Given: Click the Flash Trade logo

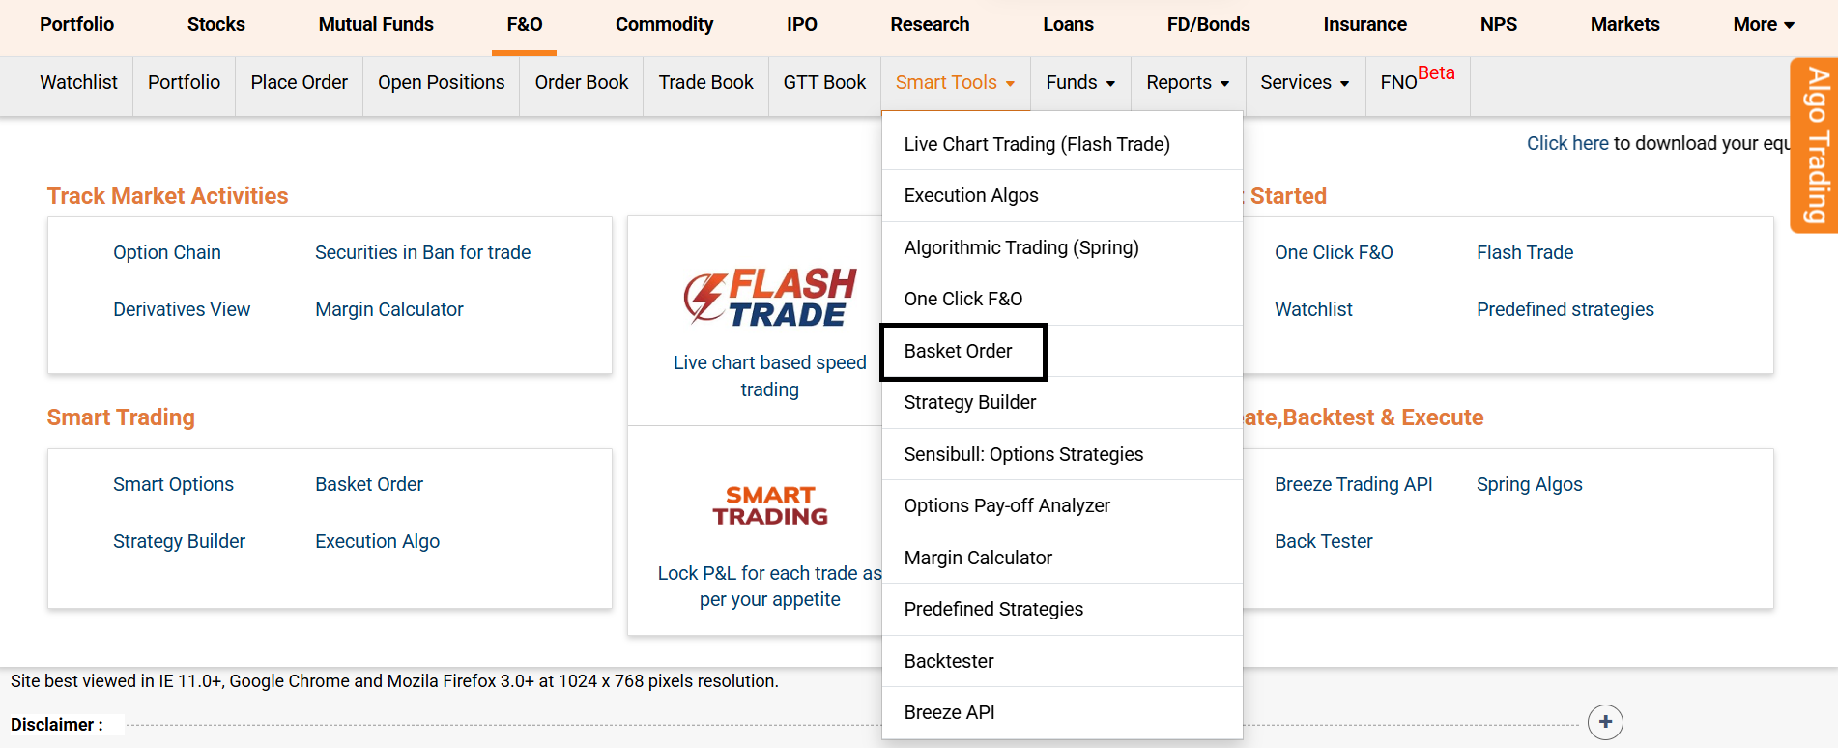Looking at the screenshot, I should [769, 297].
